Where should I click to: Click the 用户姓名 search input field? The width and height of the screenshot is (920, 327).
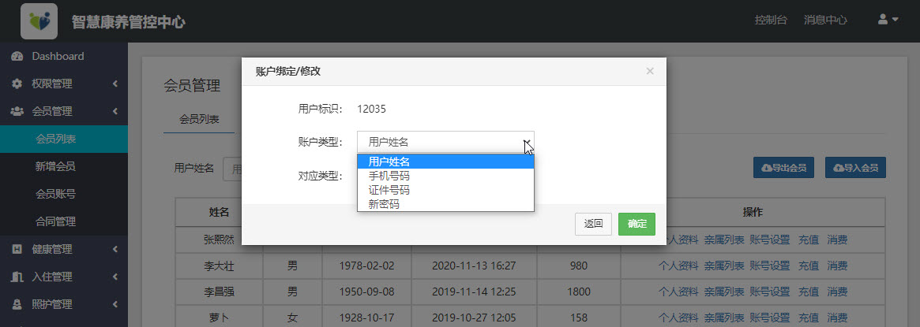232,169
